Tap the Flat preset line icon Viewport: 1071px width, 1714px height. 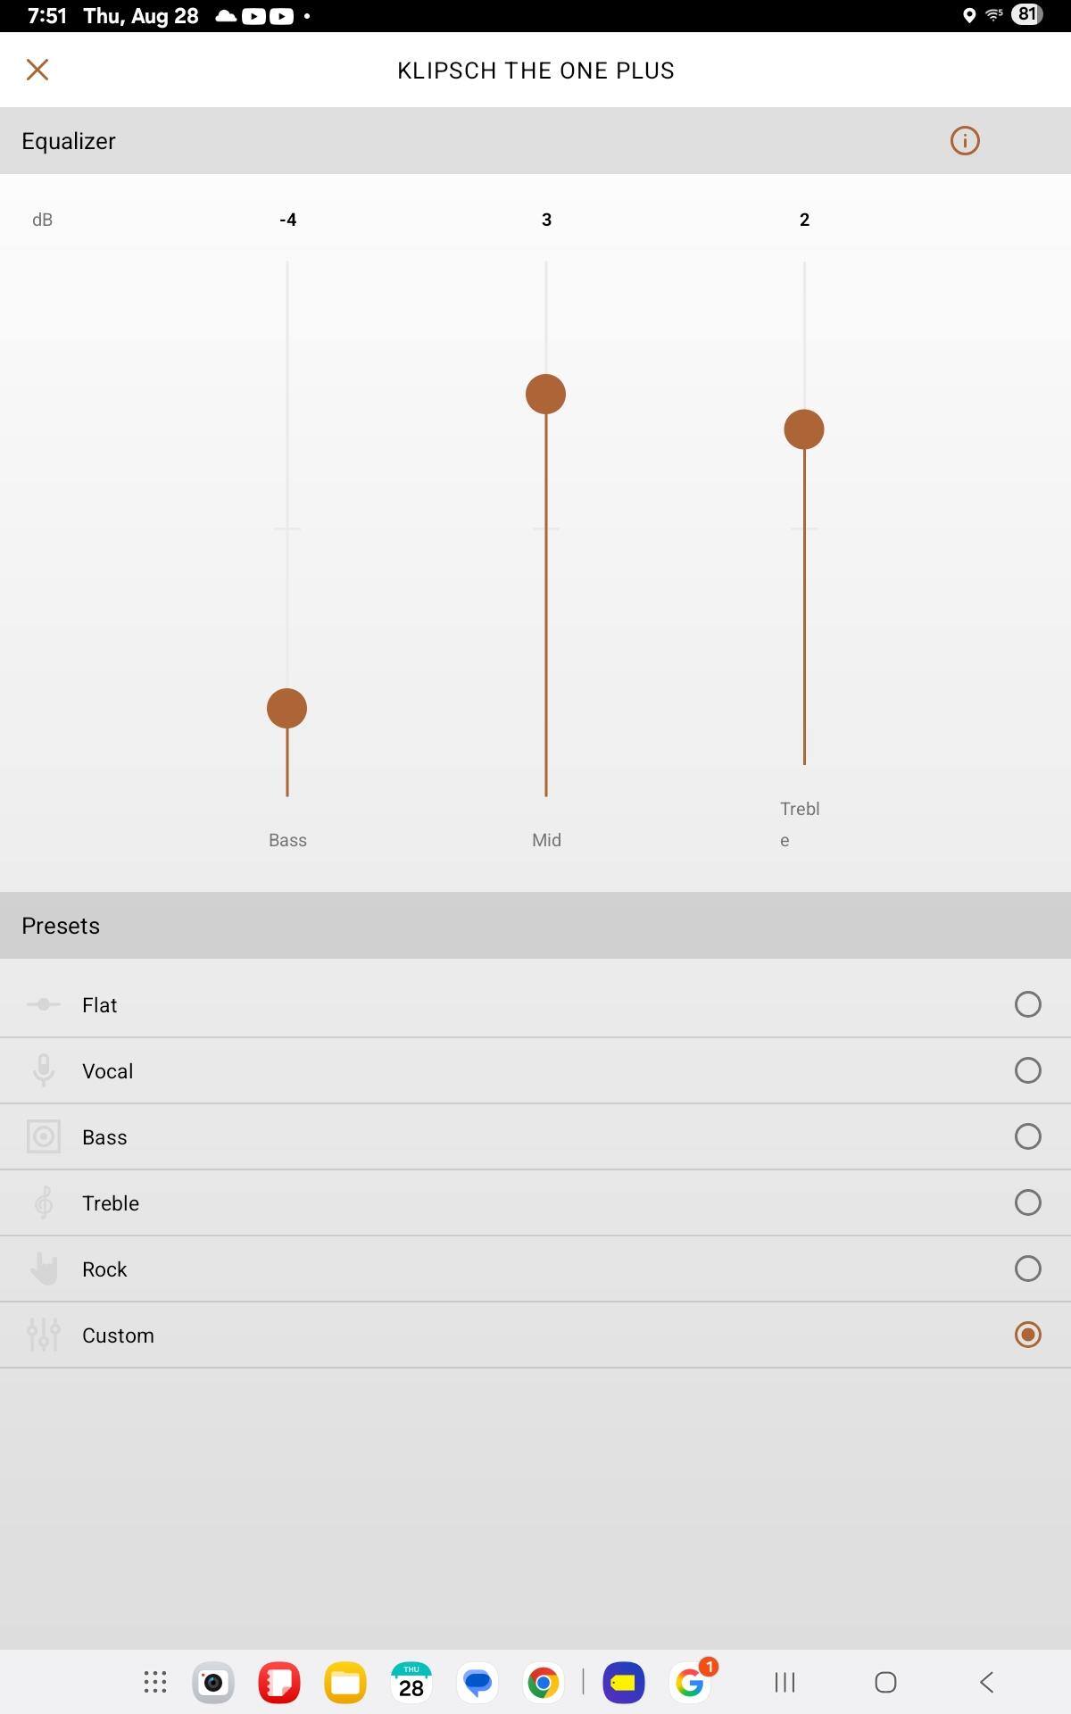point(43,1004)
